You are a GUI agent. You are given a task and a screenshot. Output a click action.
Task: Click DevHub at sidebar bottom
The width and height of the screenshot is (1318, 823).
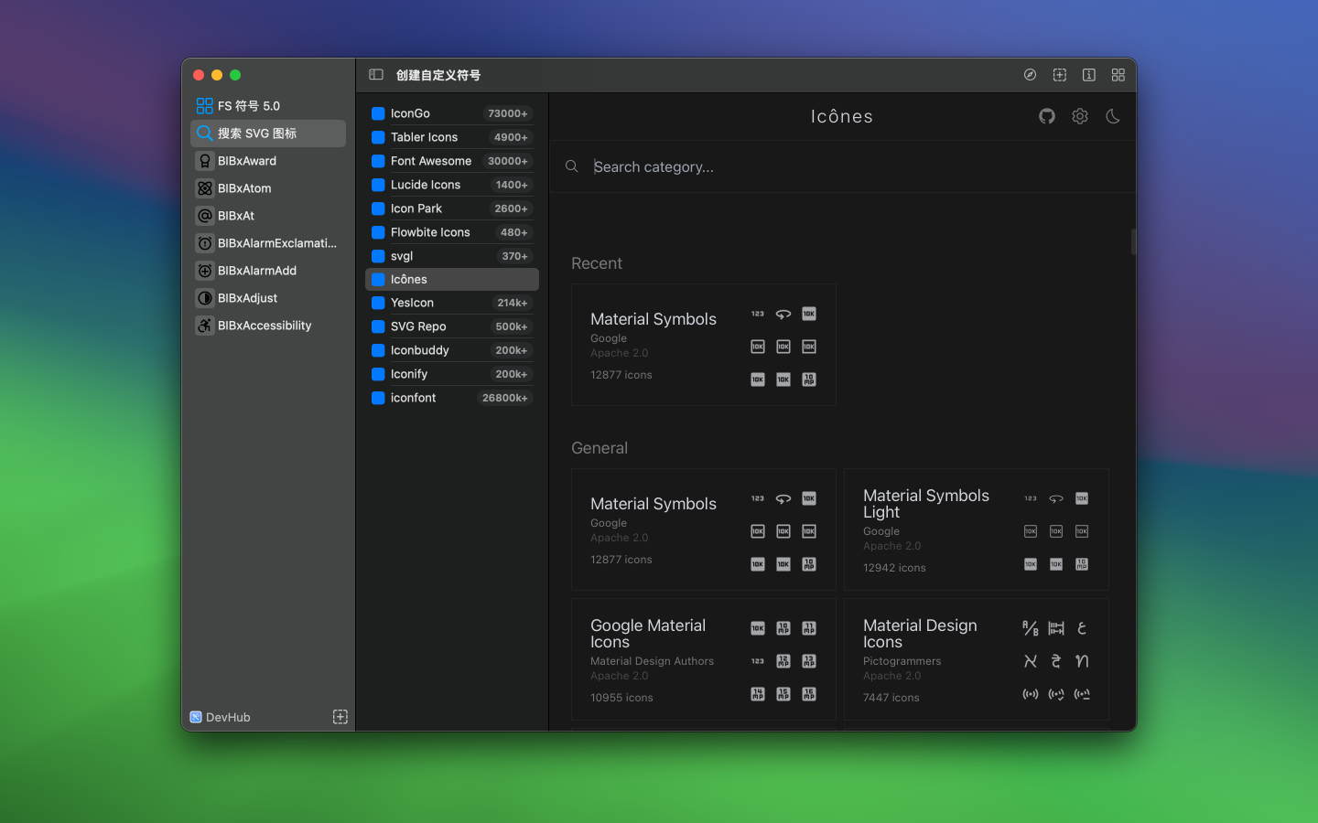[220, 717]
